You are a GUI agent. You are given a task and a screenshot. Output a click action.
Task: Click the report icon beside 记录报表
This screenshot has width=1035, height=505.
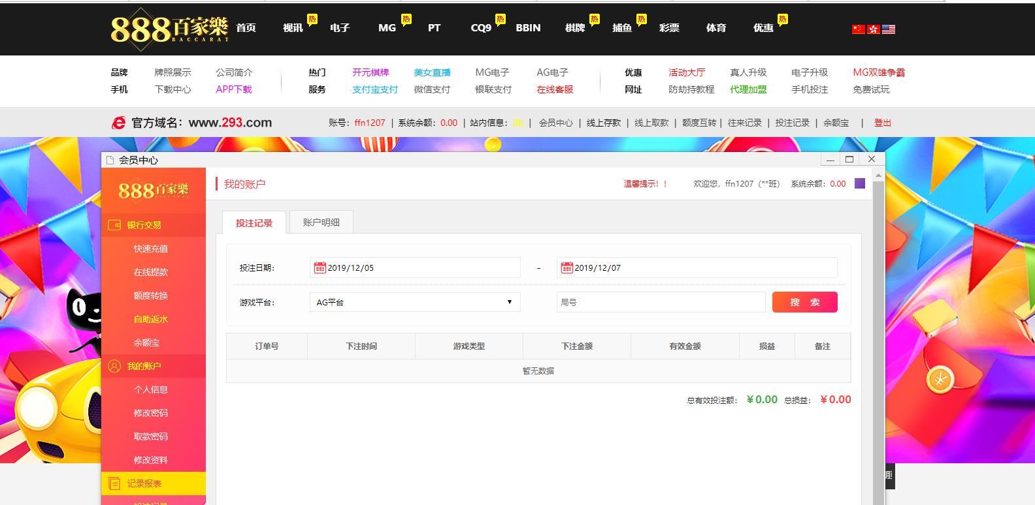114,483
